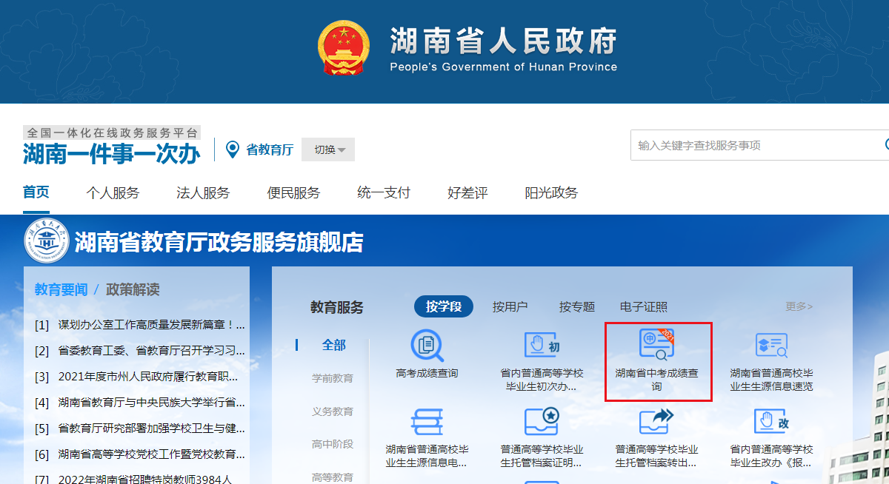The image size is (889, 484).
Task: Click the 全国一体化在线政务服务平台 label
Action: tap(112, 132)
